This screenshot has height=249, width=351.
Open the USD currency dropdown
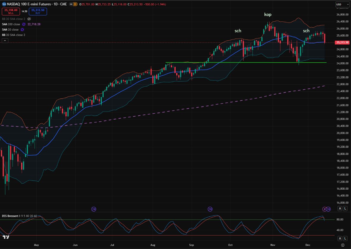pyautogui.click(x=342, y=4)
